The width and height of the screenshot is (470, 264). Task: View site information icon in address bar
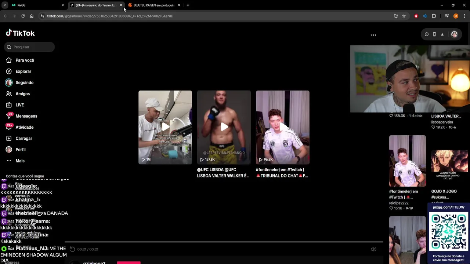(42, 16)
